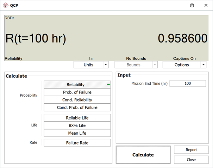Image resolution: width=213 pixels, height=168 pixels.
Task: Select Failure Rate calculation
Action: point(77,143)
